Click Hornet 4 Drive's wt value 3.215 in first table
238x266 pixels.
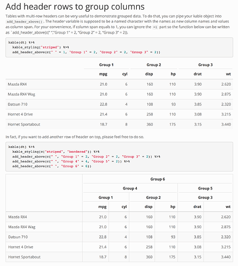[226, 114]
